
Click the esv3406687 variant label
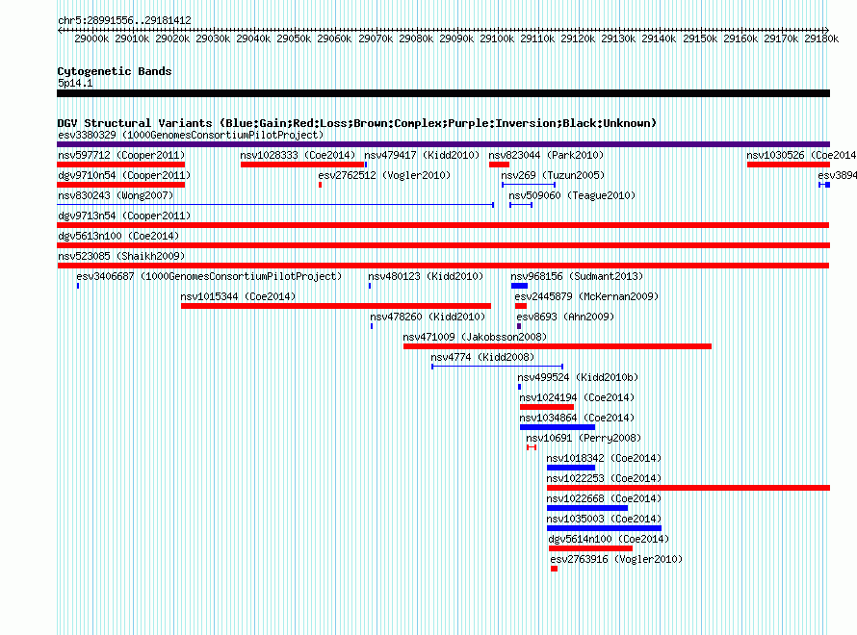pos(209,276)
